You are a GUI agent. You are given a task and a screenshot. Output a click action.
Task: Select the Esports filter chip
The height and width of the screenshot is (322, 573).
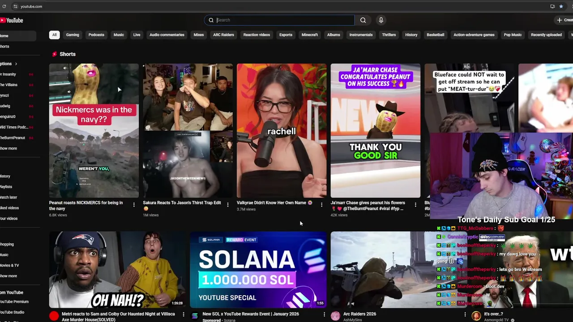pos(286,35)
